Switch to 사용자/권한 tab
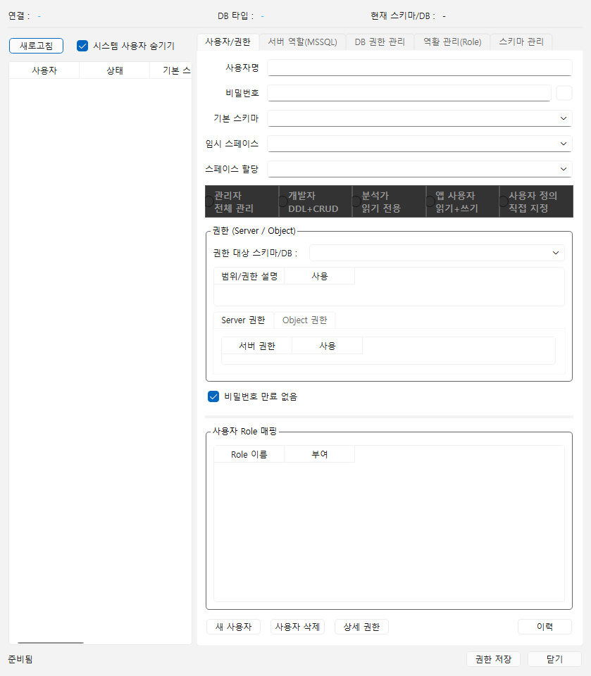 228,42
